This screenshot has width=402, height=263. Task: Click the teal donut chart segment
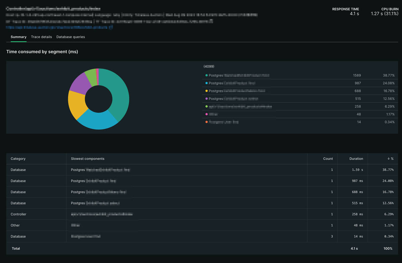tap(119, 92)
